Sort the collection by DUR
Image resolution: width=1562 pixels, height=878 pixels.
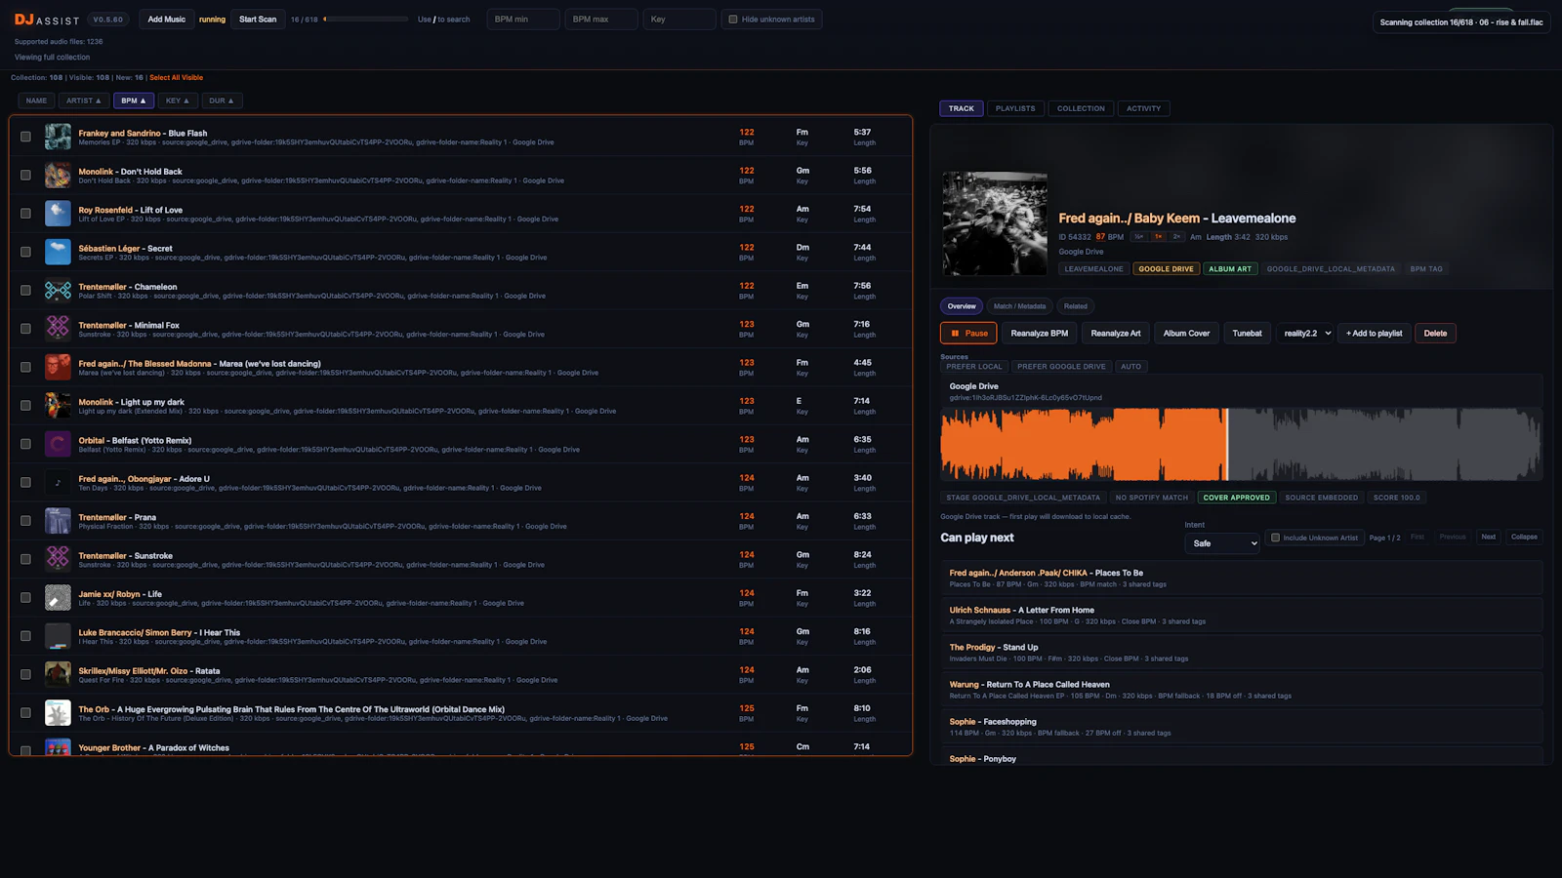coord(222,100)
